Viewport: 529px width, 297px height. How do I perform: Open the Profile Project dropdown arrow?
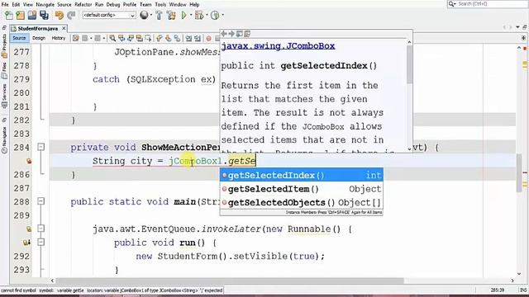222,15
